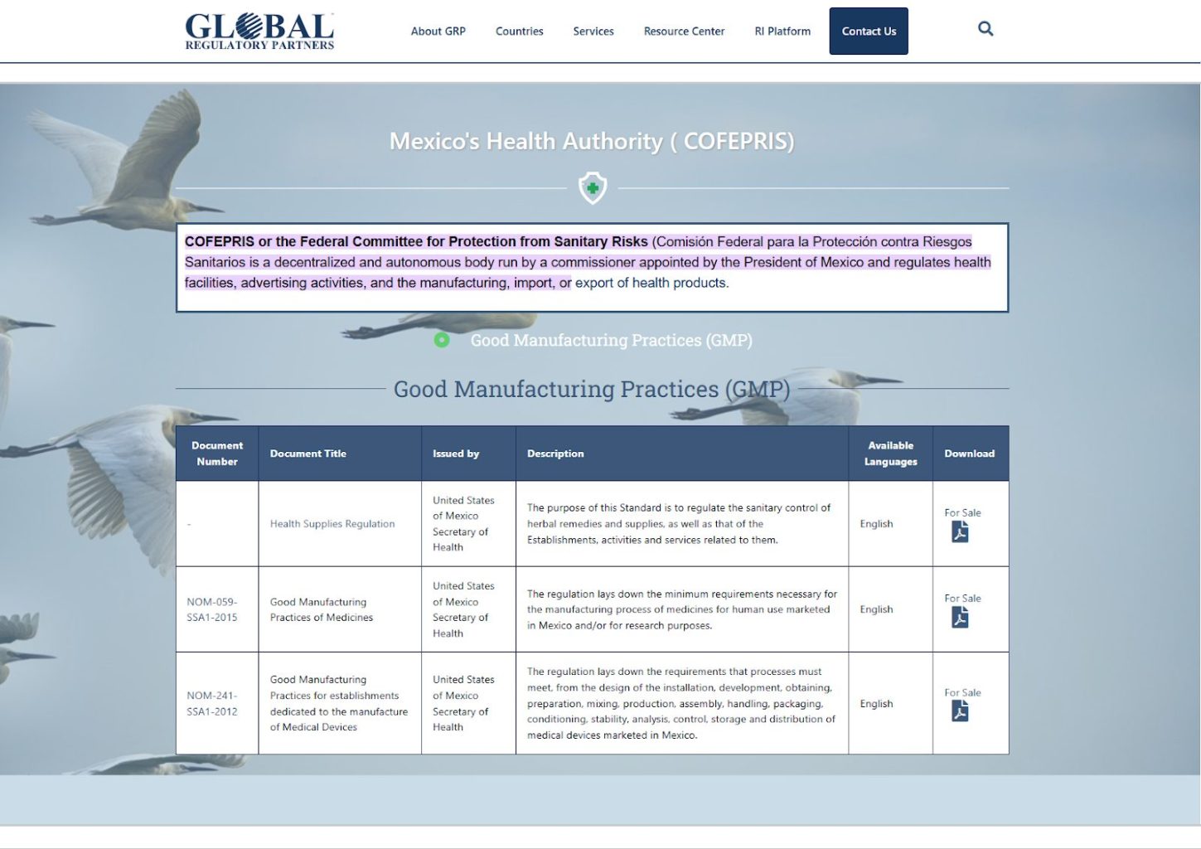Click the Document Number column header

pos(217,454)
